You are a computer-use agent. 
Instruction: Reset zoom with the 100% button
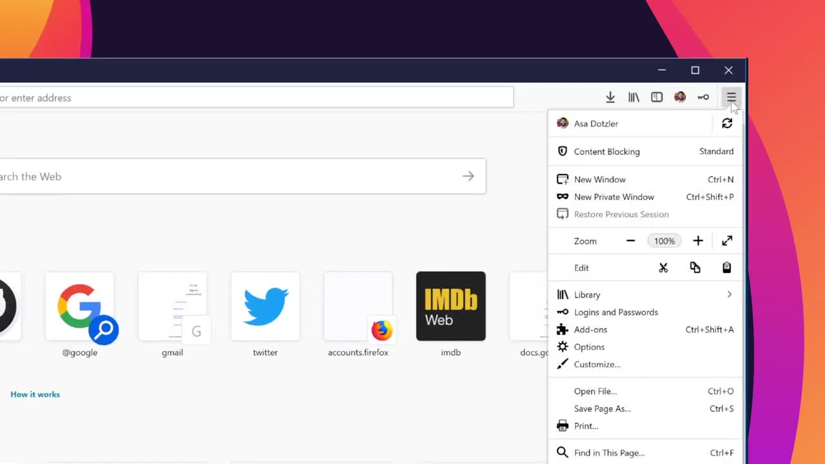[665, 241]
